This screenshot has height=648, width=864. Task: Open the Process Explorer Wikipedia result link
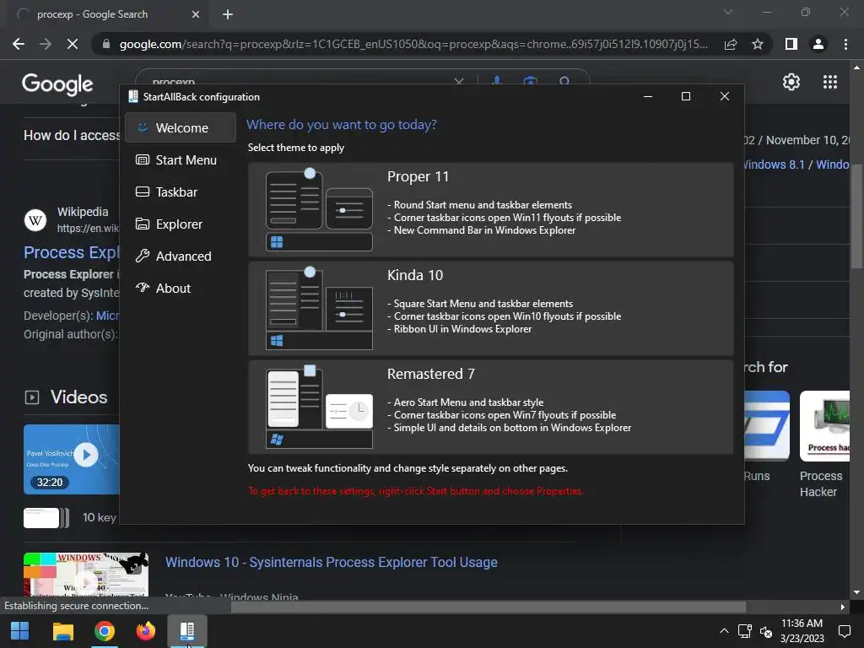tap(71, 252)
